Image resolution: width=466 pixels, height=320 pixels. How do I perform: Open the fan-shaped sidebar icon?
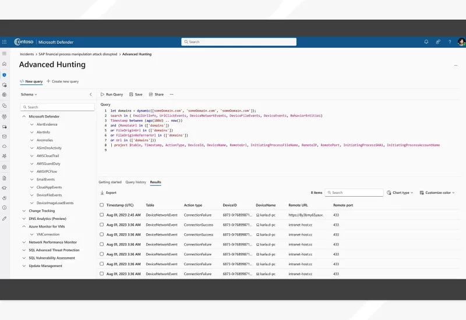[4, 156]
